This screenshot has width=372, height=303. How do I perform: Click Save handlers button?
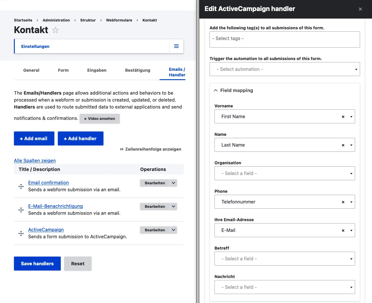[37, 264]
